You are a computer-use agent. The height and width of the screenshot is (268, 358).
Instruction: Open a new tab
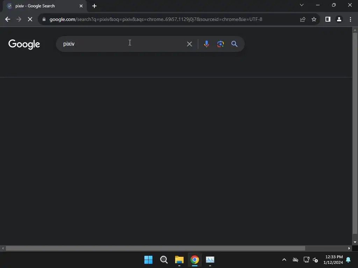click(94, 6)
